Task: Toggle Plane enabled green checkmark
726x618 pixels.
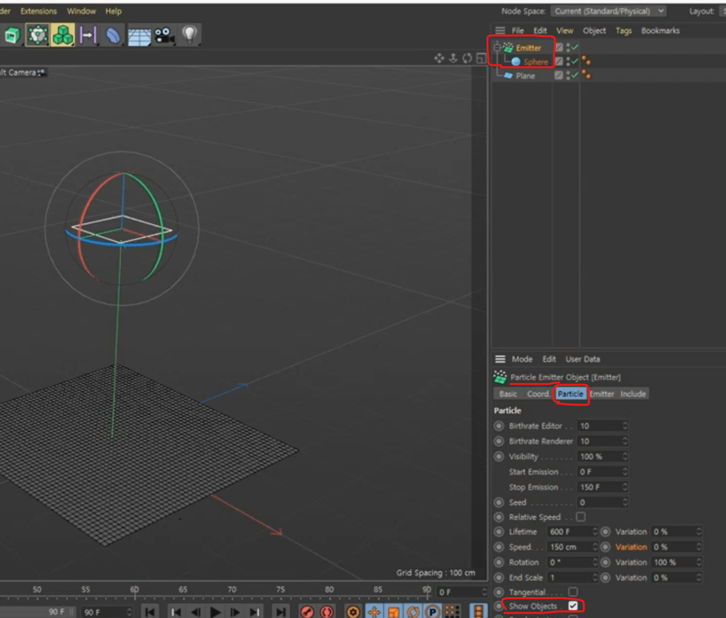Action: click(575, 75)
